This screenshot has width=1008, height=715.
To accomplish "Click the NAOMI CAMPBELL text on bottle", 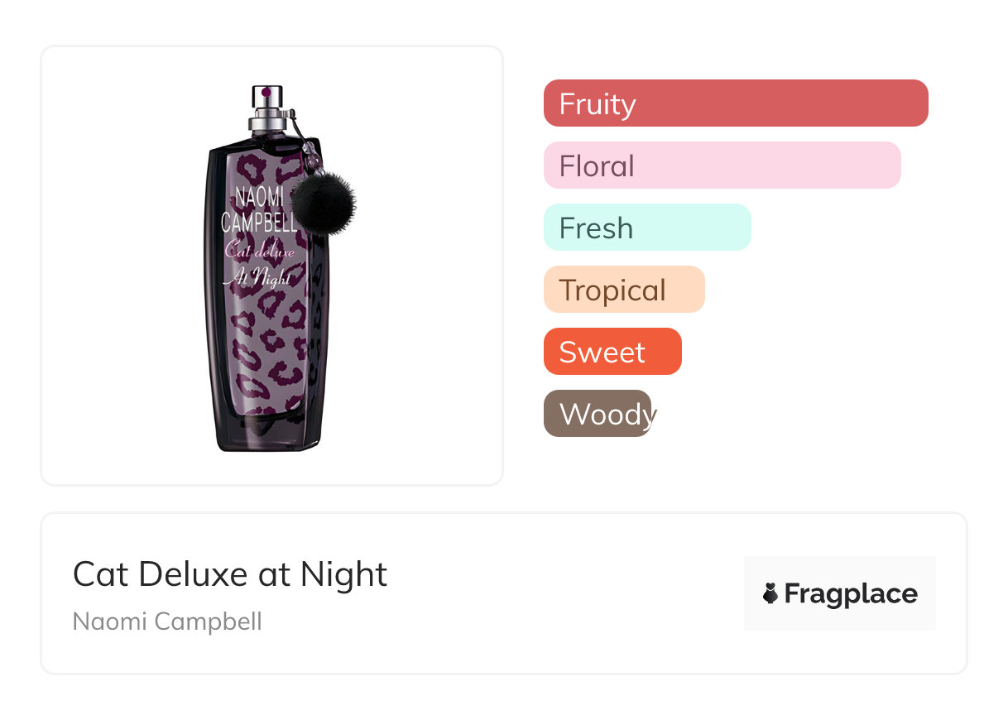I will click(x=257, y=209).
